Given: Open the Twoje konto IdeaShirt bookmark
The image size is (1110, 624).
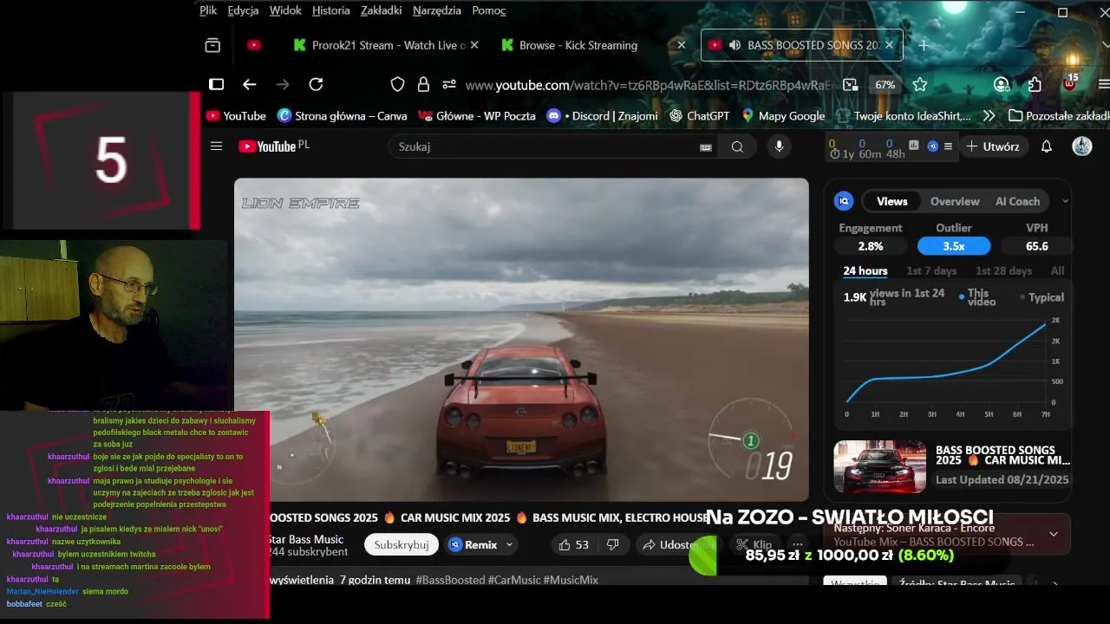Looking at the screenshot, I should coord(904,115).
